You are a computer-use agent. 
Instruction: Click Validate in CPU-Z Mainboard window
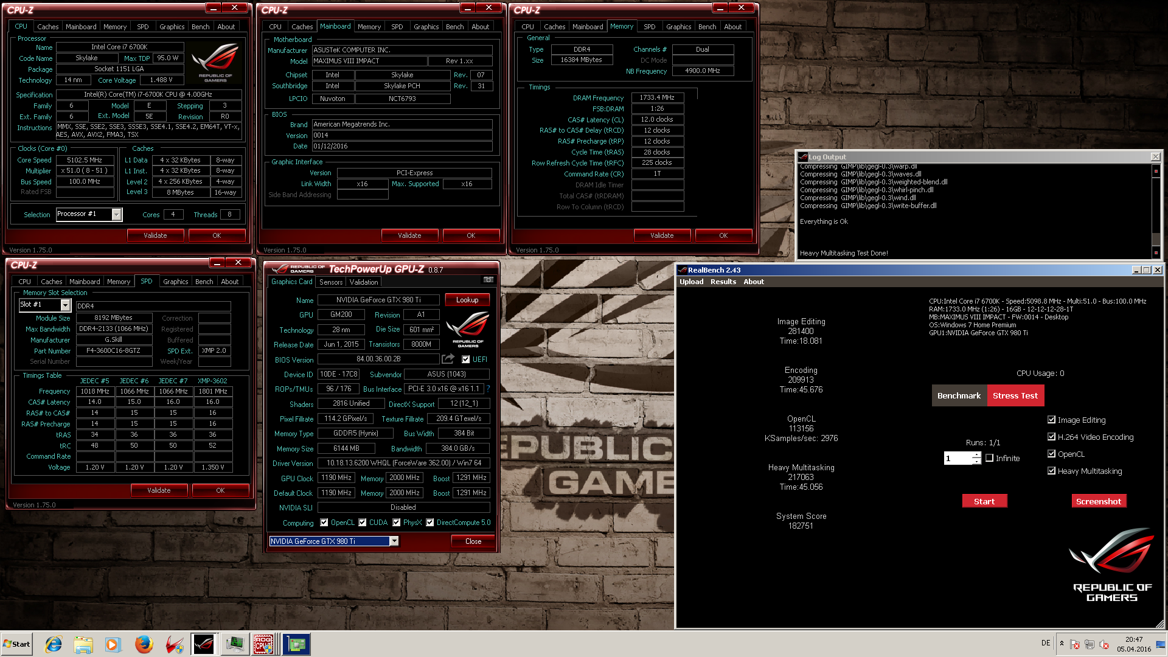coord(409,235)
